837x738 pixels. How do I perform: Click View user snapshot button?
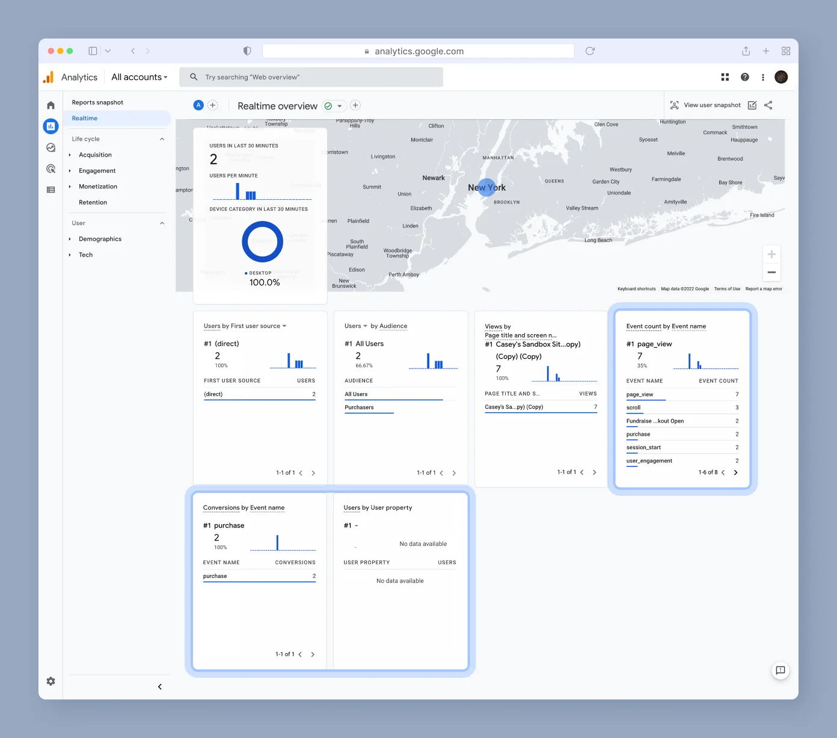point(705,105)
